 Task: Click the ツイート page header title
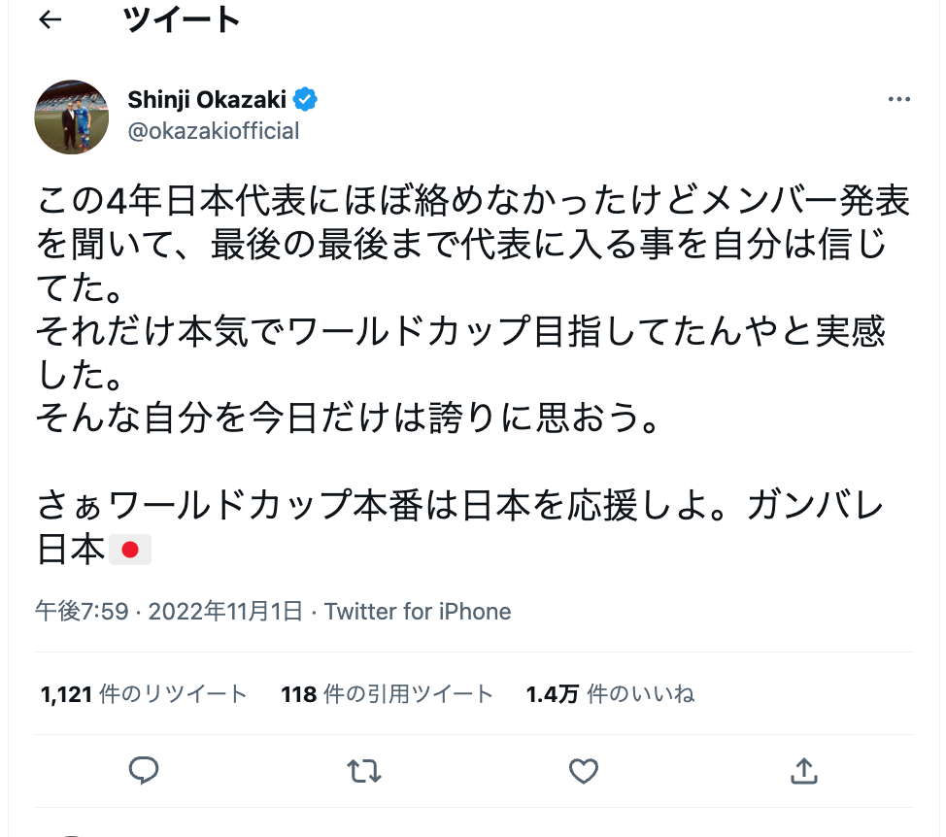182,20
